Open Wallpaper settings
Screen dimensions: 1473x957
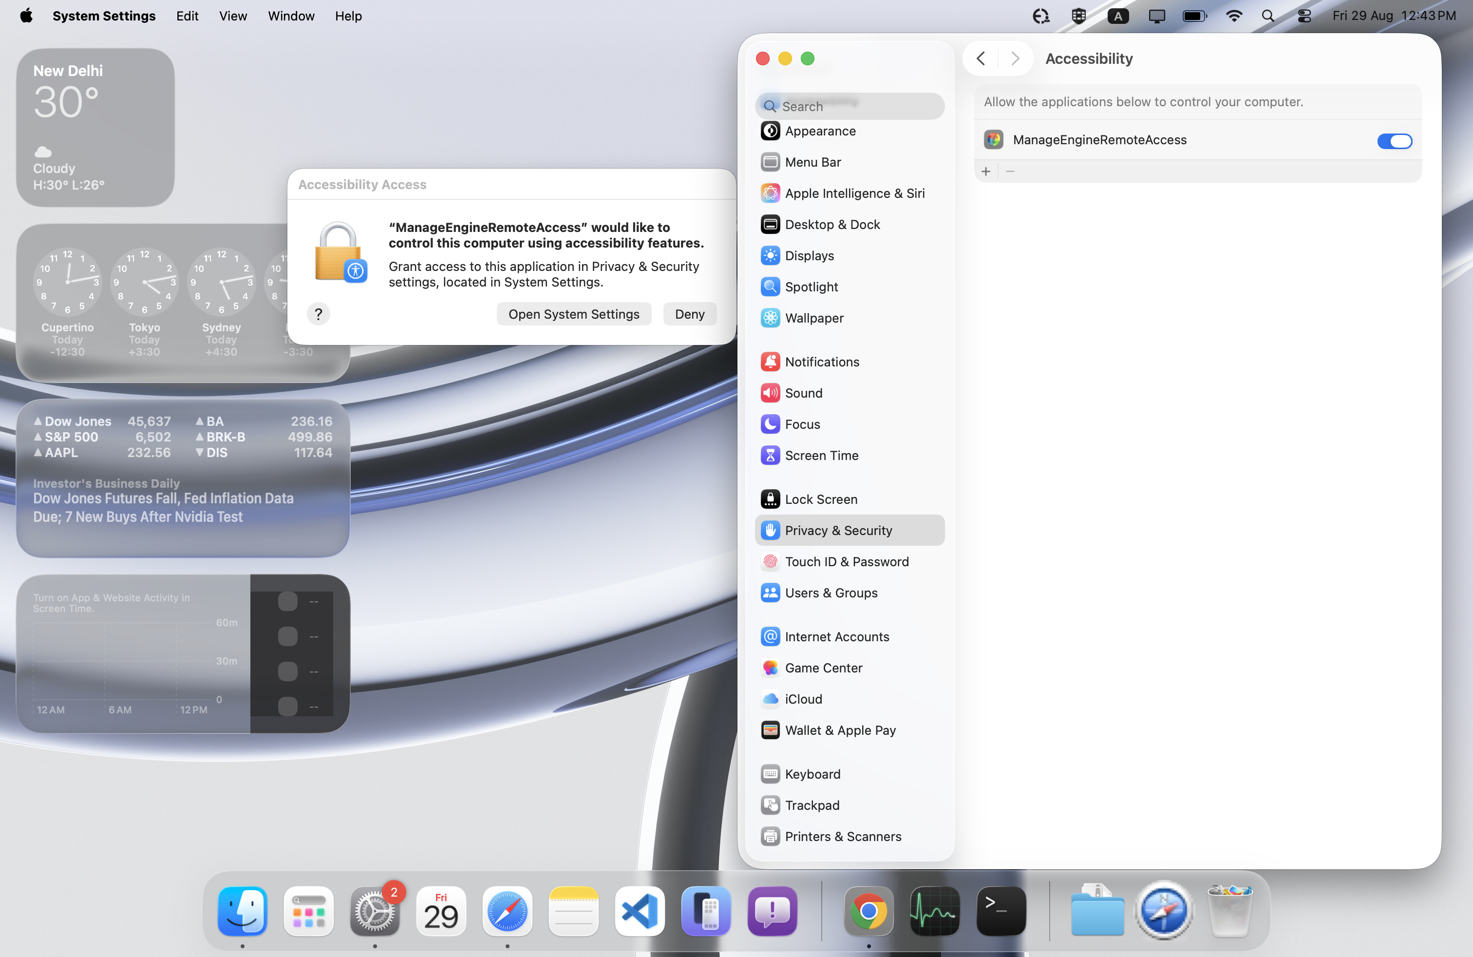click(815, 318)
